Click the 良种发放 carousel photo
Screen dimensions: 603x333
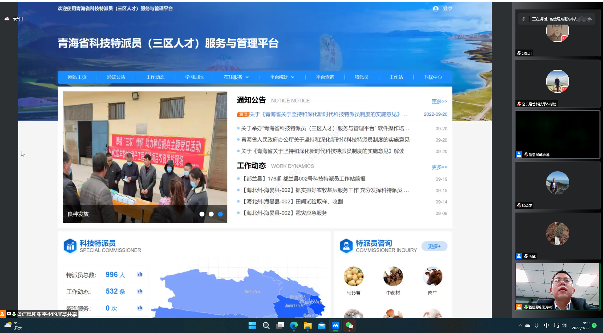click(145, 157)
